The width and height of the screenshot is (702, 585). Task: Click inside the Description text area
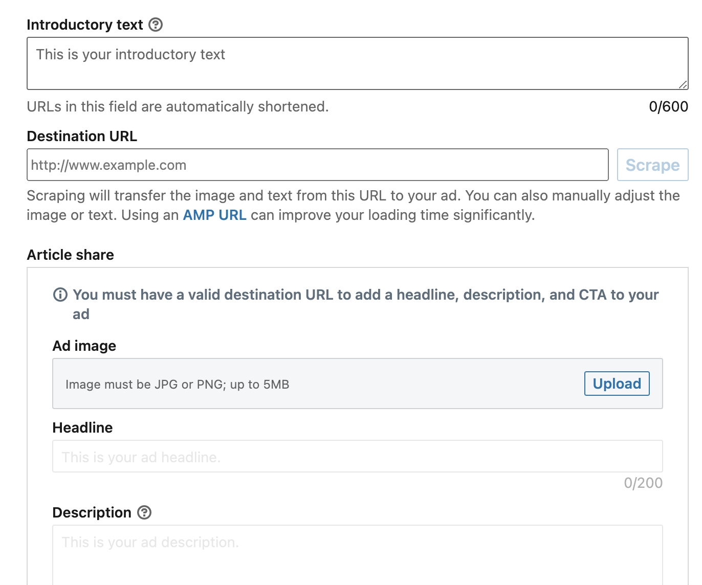click(357, 555)
